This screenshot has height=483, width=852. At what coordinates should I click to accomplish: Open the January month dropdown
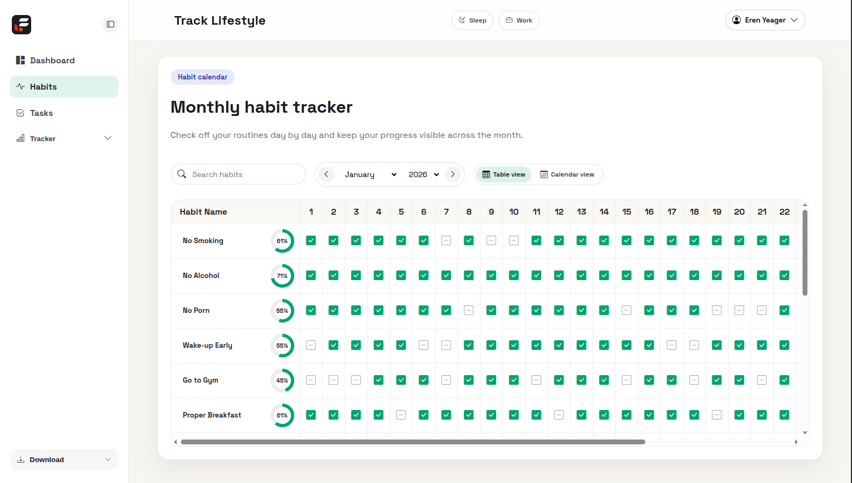pyautogui.click(x=370, y=174)
